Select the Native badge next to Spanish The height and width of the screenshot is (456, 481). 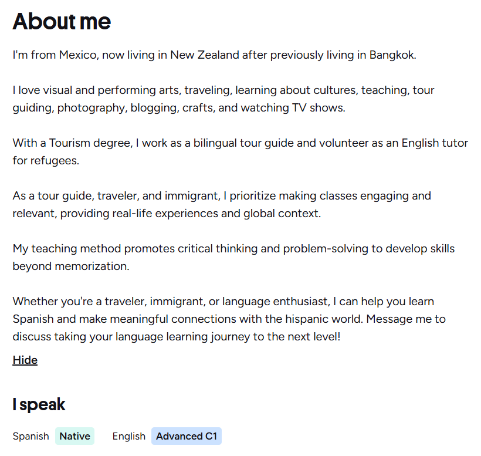[x=75, y=436]
